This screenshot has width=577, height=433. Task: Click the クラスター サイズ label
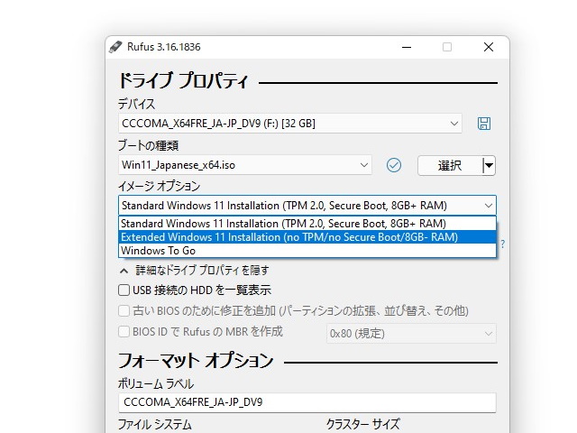[x=362, y=424]
